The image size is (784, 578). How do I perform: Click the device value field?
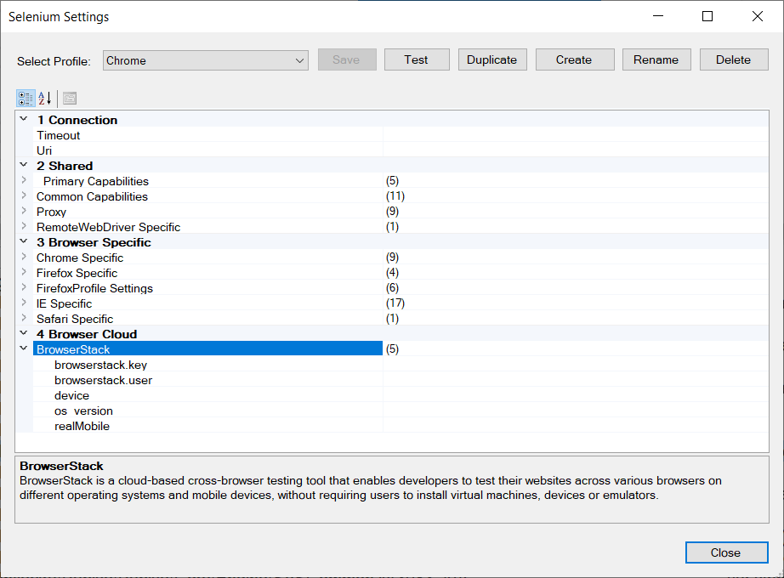coord(576,395)
